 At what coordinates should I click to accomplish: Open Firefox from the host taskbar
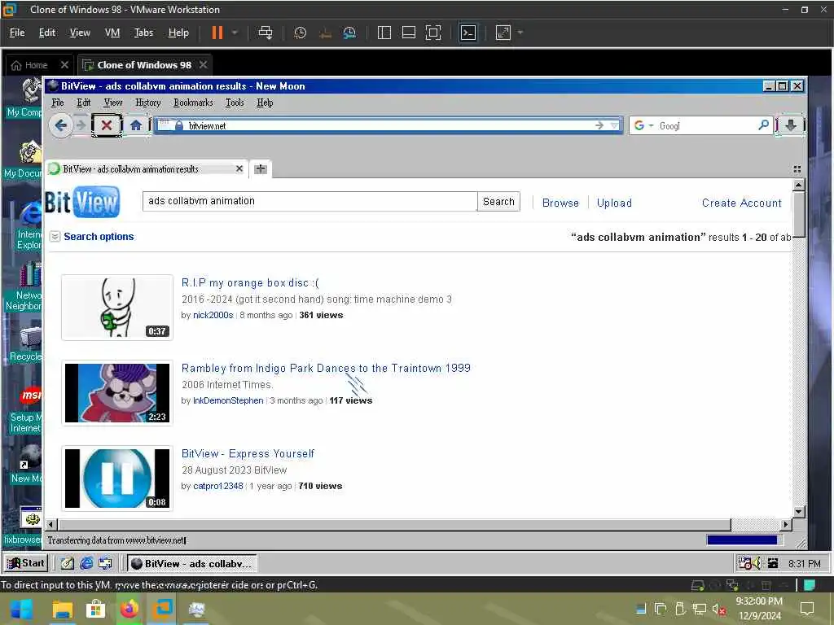tap(129, 609)
